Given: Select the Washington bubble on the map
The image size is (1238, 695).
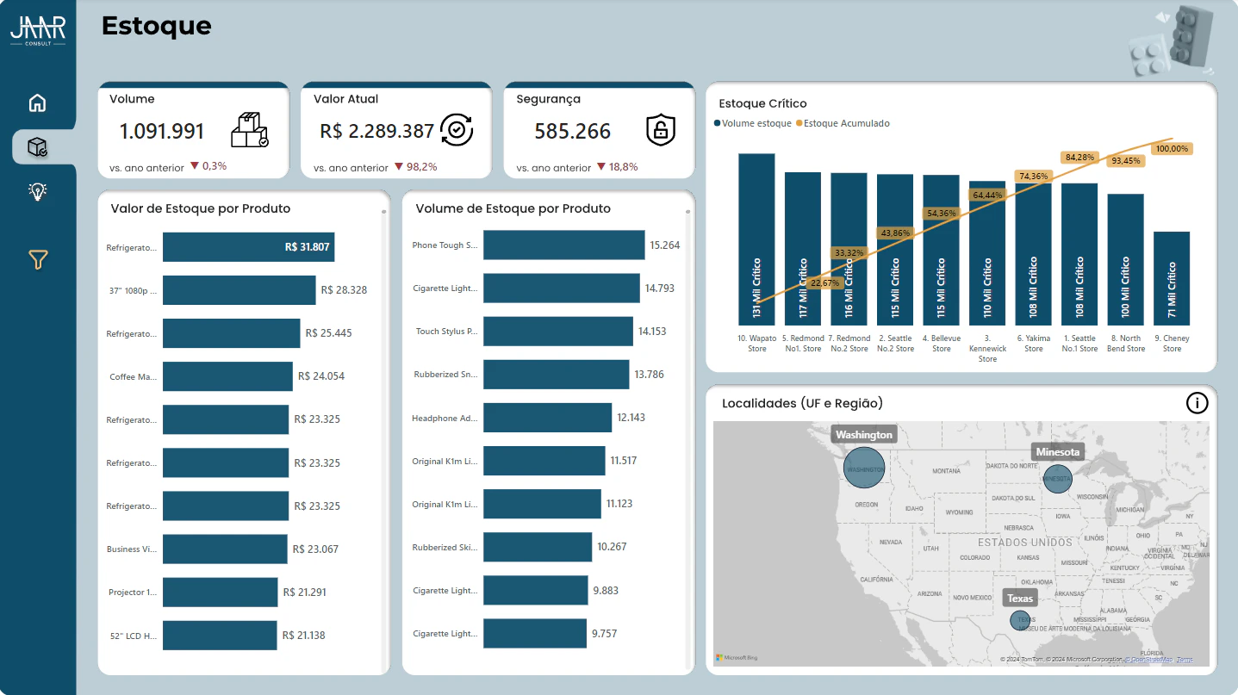Looking at the screenshot, I should pos(864,468).
